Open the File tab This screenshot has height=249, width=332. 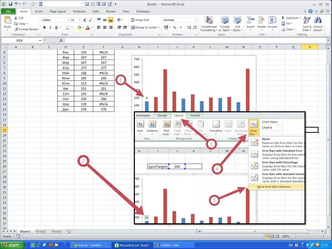pos(8,11)
